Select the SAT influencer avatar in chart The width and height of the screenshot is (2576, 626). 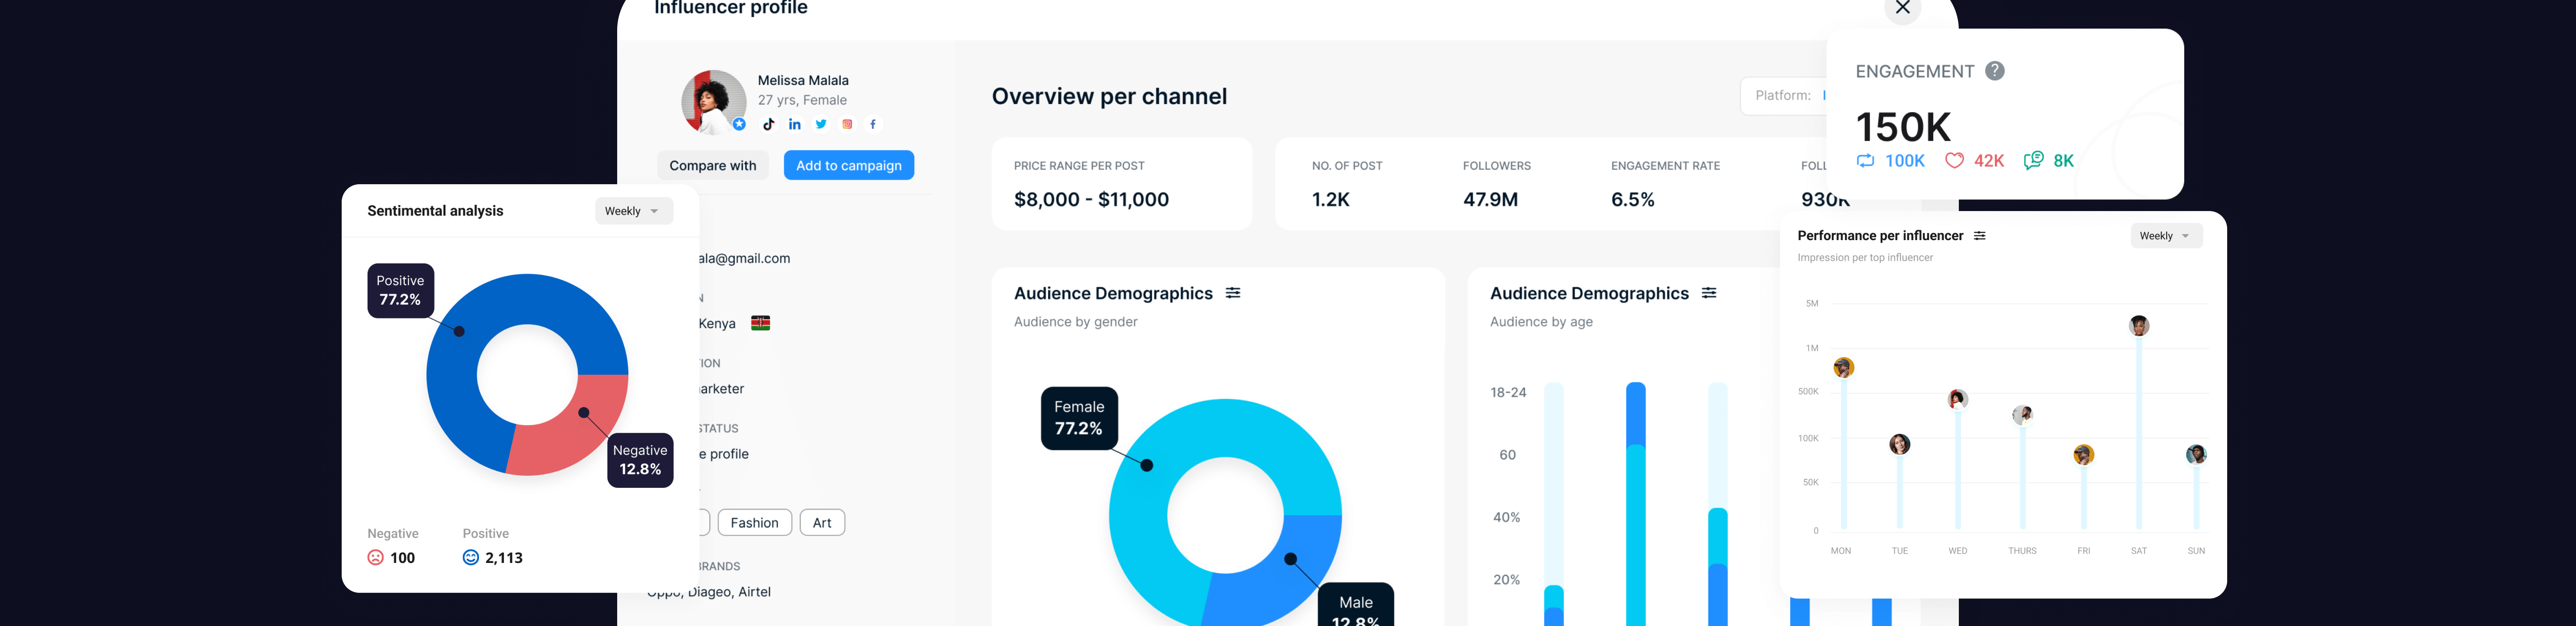2139,325
